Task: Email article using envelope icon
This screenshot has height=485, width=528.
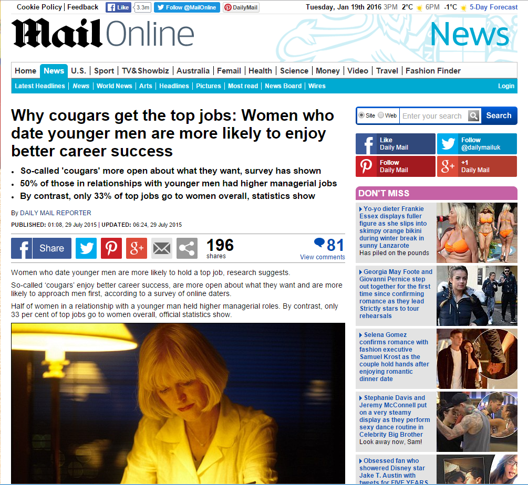Action: point(162,248)
